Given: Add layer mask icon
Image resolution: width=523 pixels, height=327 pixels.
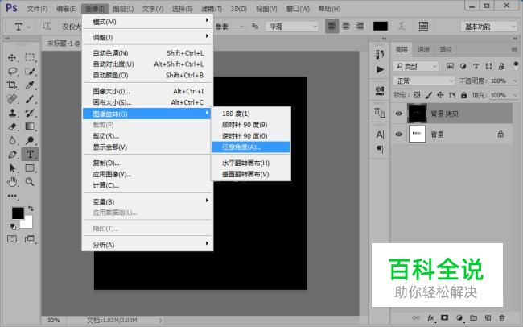Looking at the screenshot, I should 445,317.
